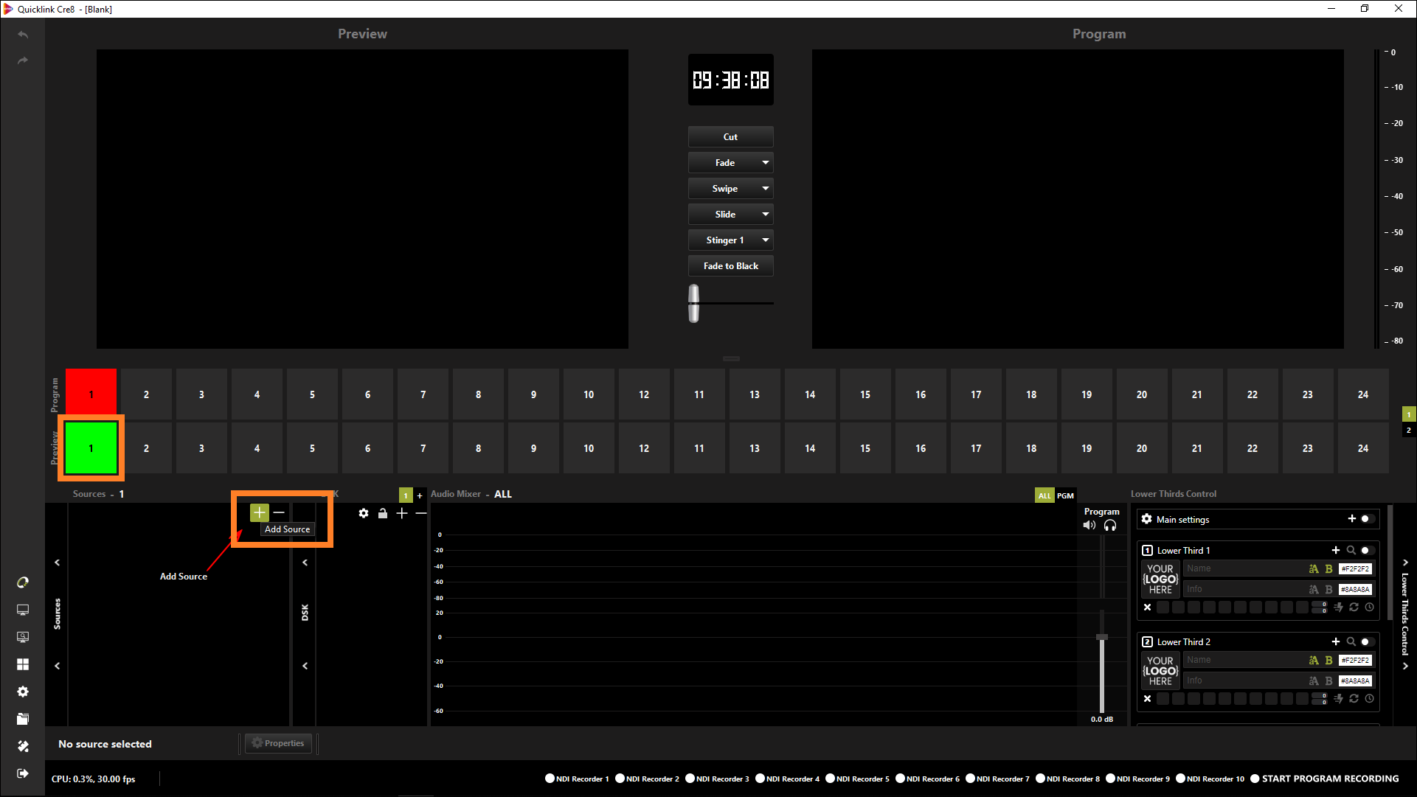Click the green Add Source plus icon
The image size is (1417, 797).
tap(259, 512)
